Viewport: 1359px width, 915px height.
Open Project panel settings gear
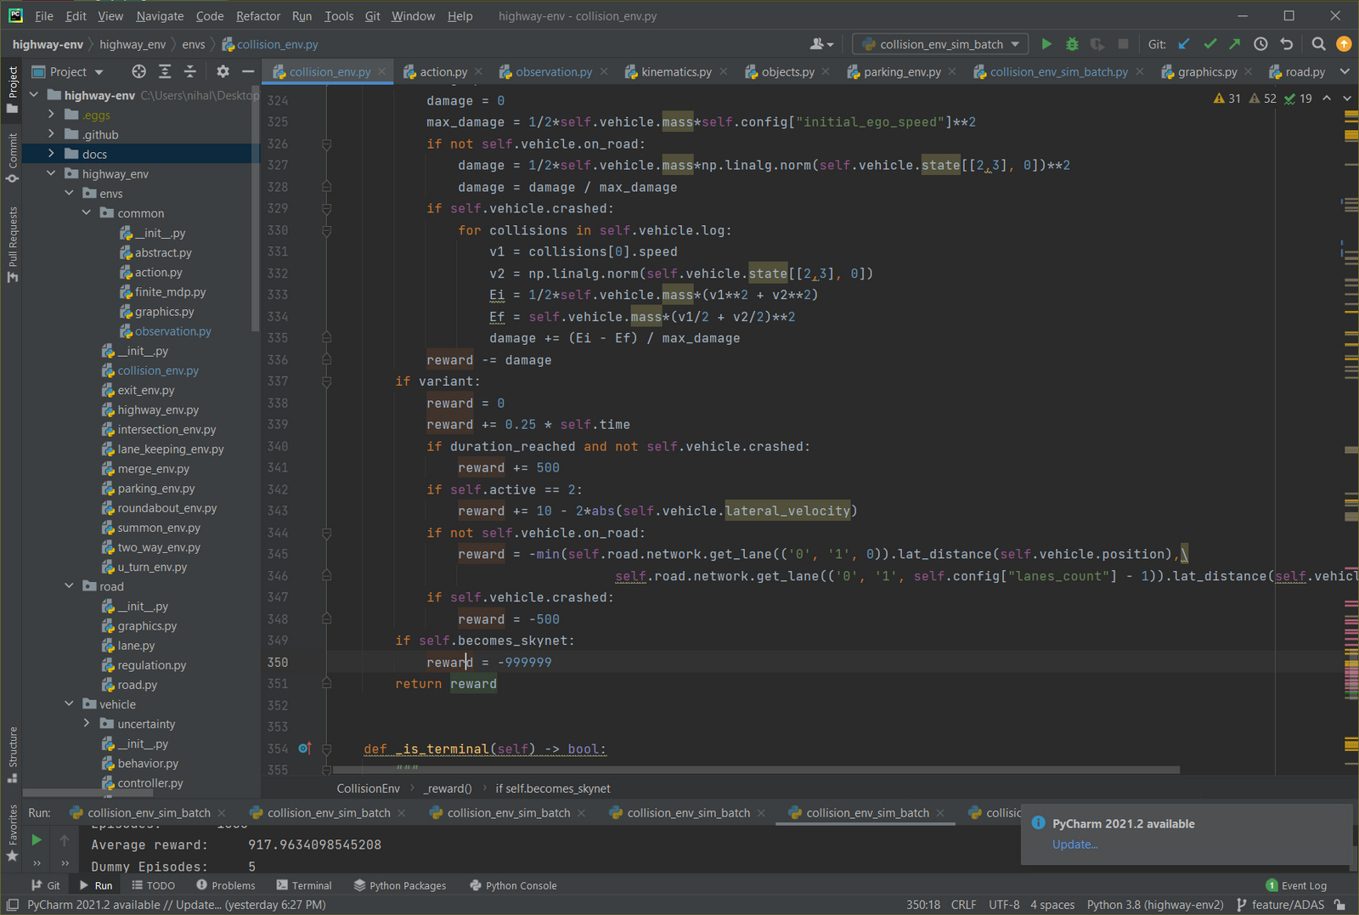pyautogui.click(x=223, y=71)
